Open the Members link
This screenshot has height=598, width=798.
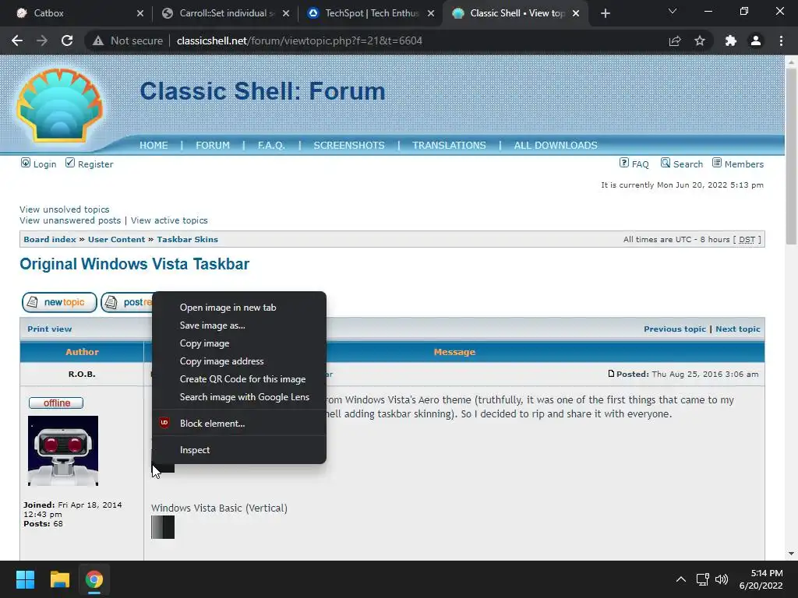click(x=738, y=164)
